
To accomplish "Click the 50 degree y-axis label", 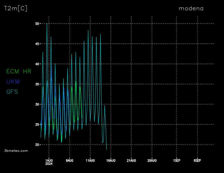I will coord(37,24).
